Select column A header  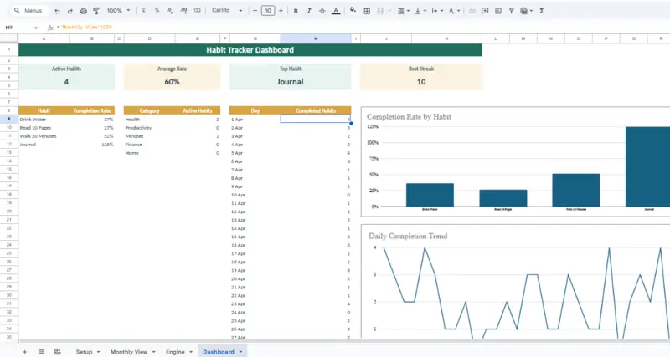pyautogui.click(x=44, y=38)
